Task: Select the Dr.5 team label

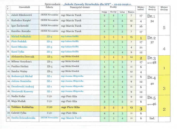Action: [x=151, y=98]
